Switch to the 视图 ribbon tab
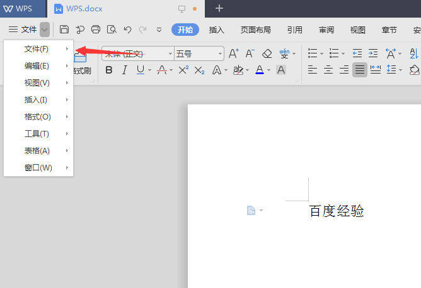Screen dimensions: 421x288 (x=357, y=30)
